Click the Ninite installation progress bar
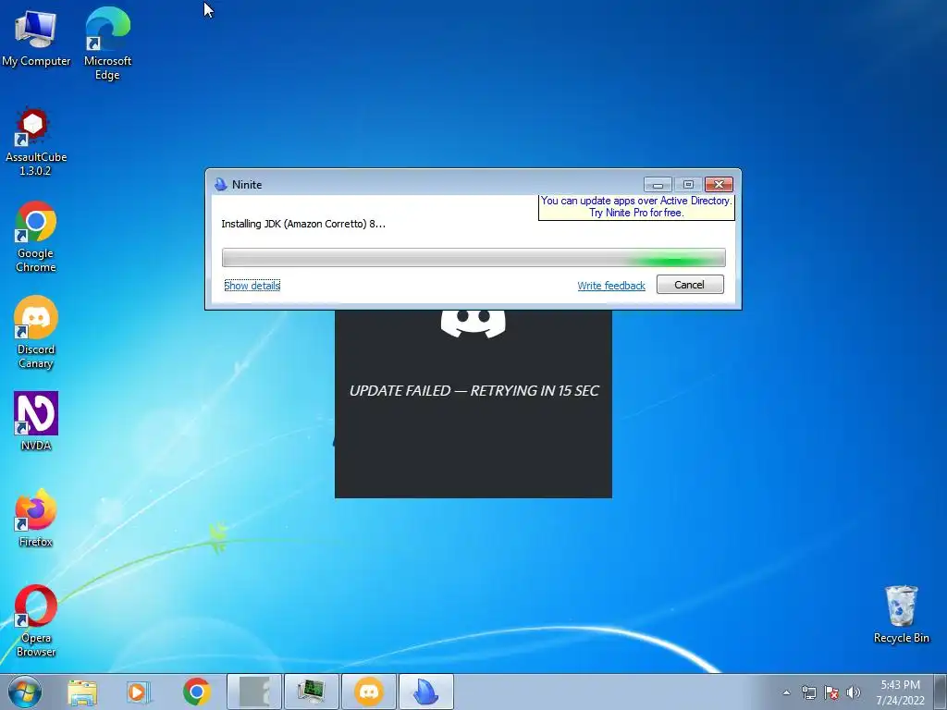Image resolution: width=947 pixels, height=710 pixels. point(473,258)
